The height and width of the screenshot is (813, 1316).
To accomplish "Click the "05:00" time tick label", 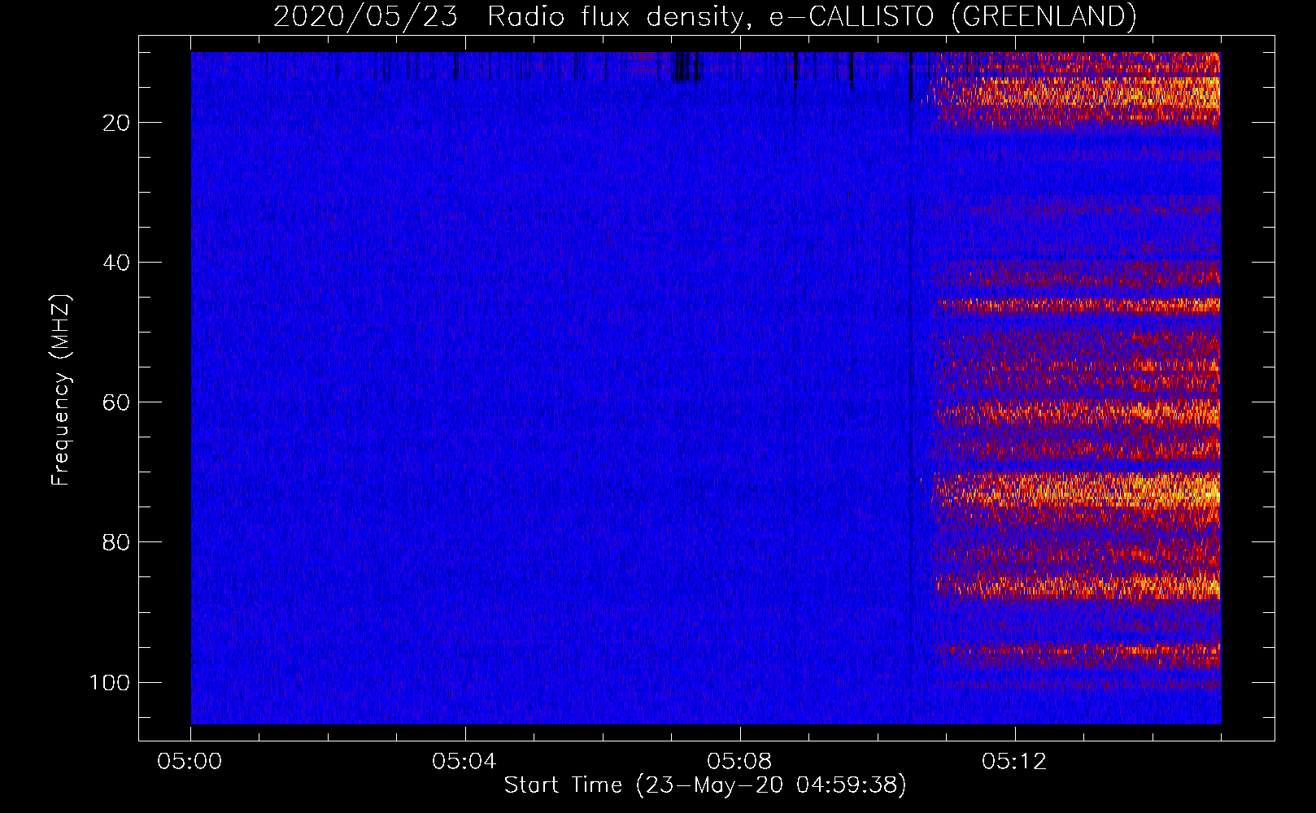I will [x=190, y=762].
